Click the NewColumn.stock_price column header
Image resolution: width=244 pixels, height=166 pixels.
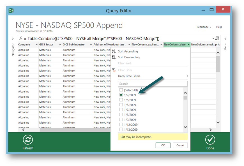pyautogui.click(x=205, y=45)
